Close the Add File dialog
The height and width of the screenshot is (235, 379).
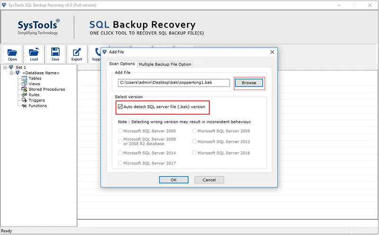(x=272, y=52)
